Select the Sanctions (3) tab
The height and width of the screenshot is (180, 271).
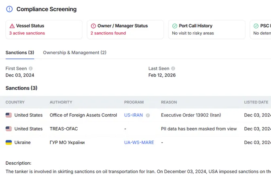pos(20,53)
